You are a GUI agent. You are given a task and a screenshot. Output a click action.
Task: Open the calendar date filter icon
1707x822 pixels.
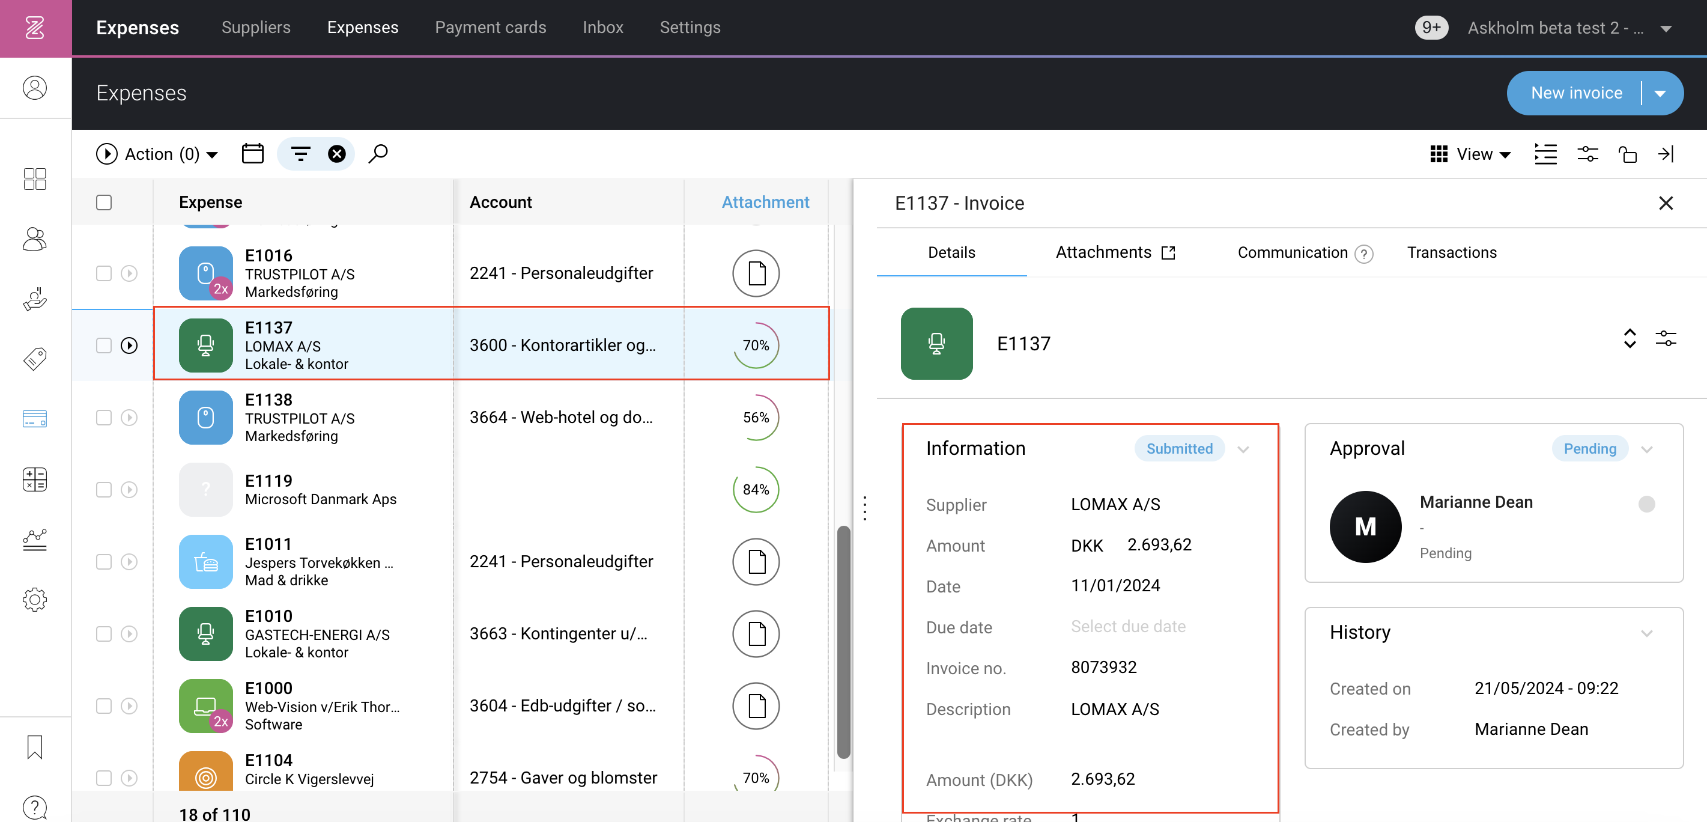[252, 154]
